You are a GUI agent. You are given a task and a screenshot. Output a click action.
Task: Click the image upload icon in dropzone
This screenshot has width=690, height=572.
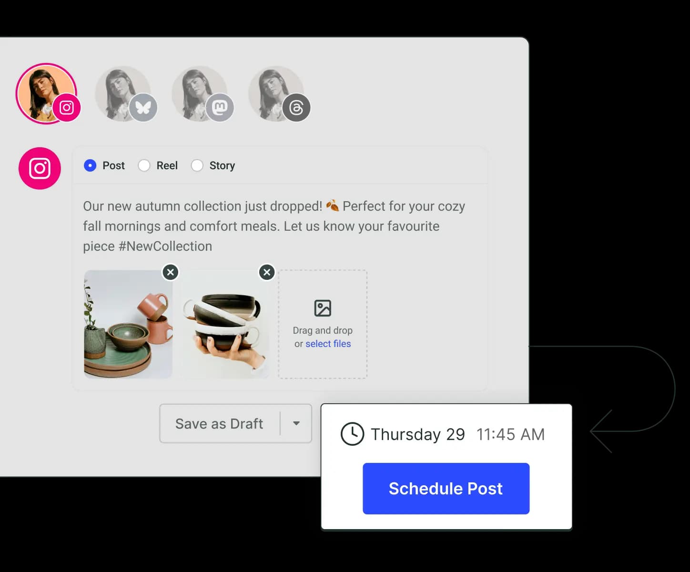point(323,307)
